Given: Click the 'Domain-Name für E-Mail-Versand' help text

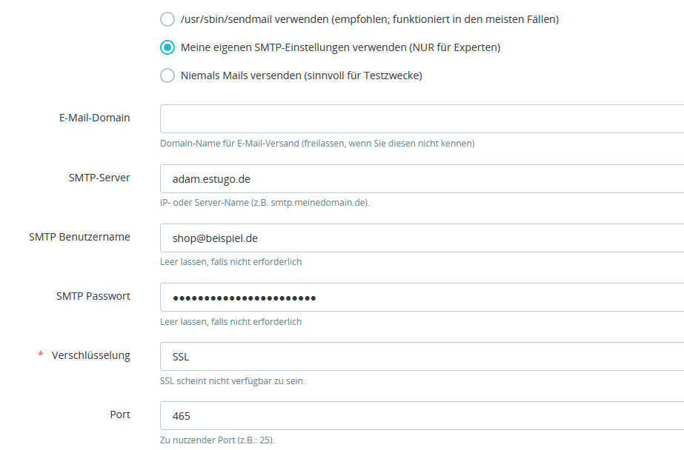Looking at the screenshot, I should pyautogui.click(x=317, y=143).
